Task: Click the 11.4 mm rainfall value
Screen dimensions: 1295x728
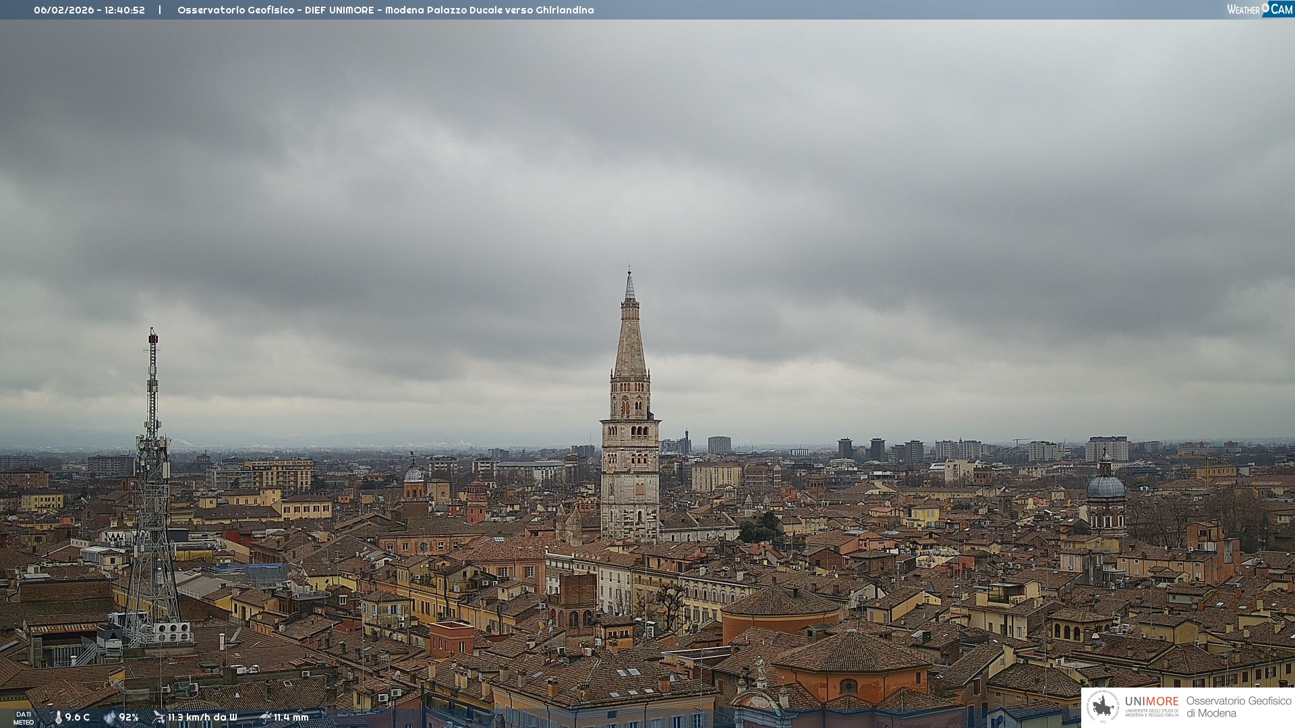Action: [x=291, y=717]
